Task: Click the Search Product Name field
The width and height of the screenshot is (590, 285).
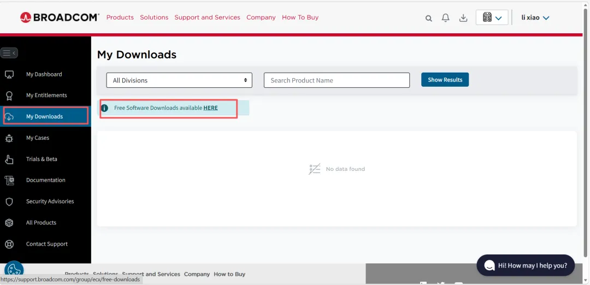Action: pos(337,80)
